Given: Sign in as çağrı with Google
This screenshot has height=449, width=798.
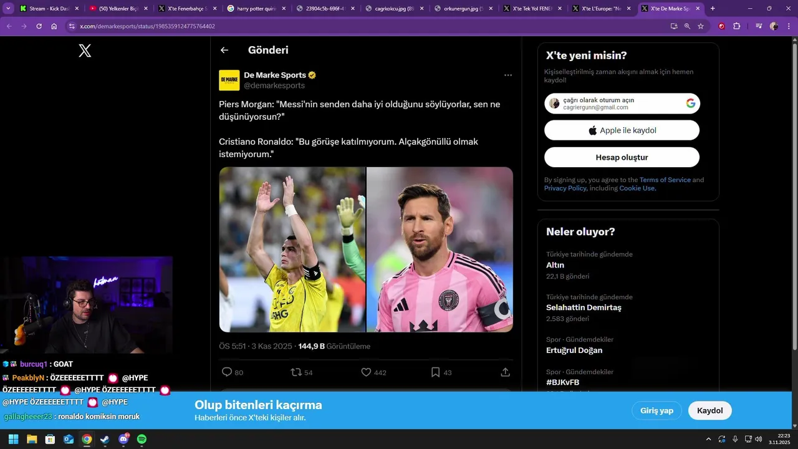Looking at the screenshot, I should [622, 104].
